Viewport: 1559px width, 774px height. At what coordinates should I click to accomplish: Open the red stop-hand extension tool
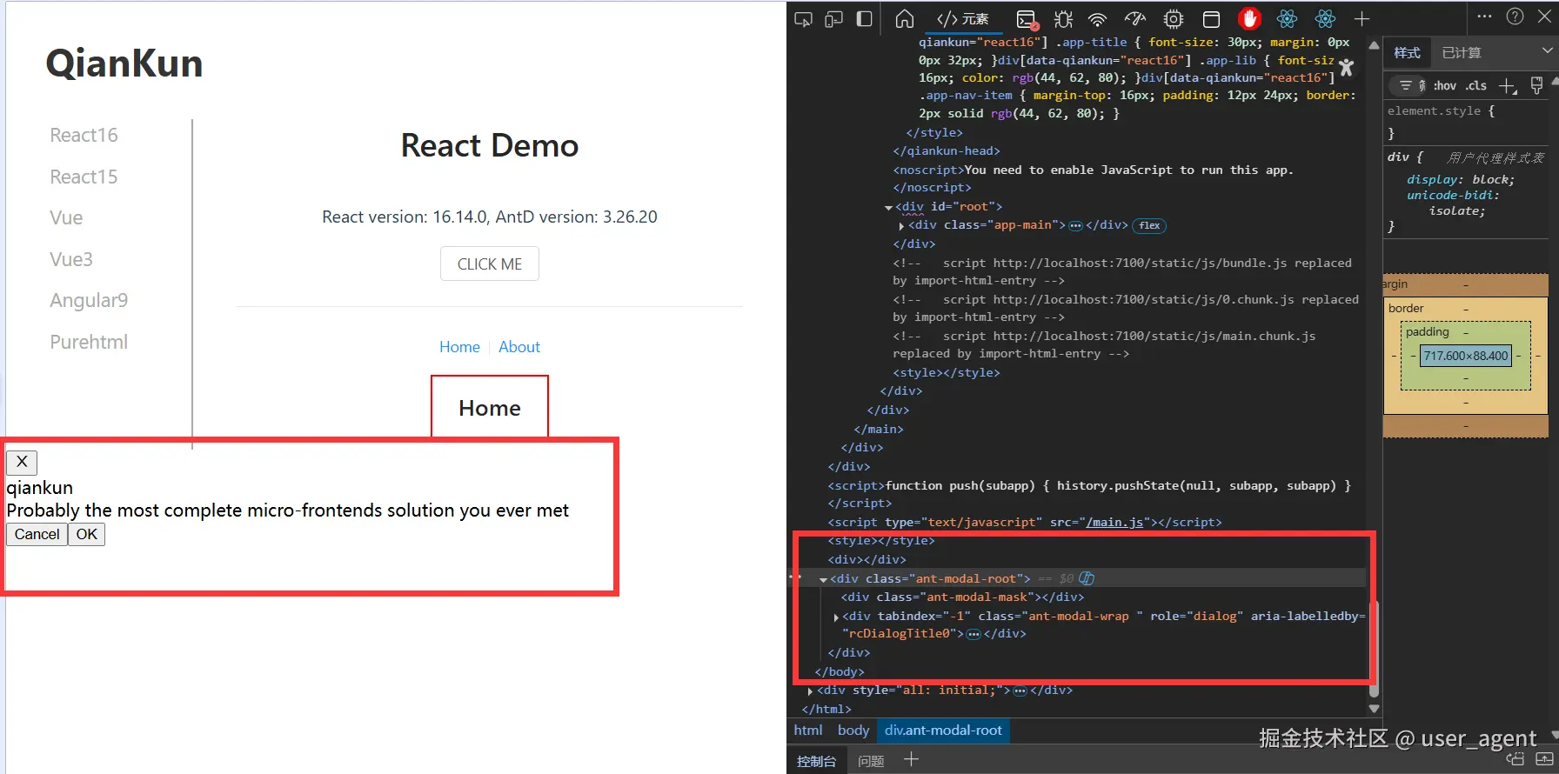coord(1249,18)
